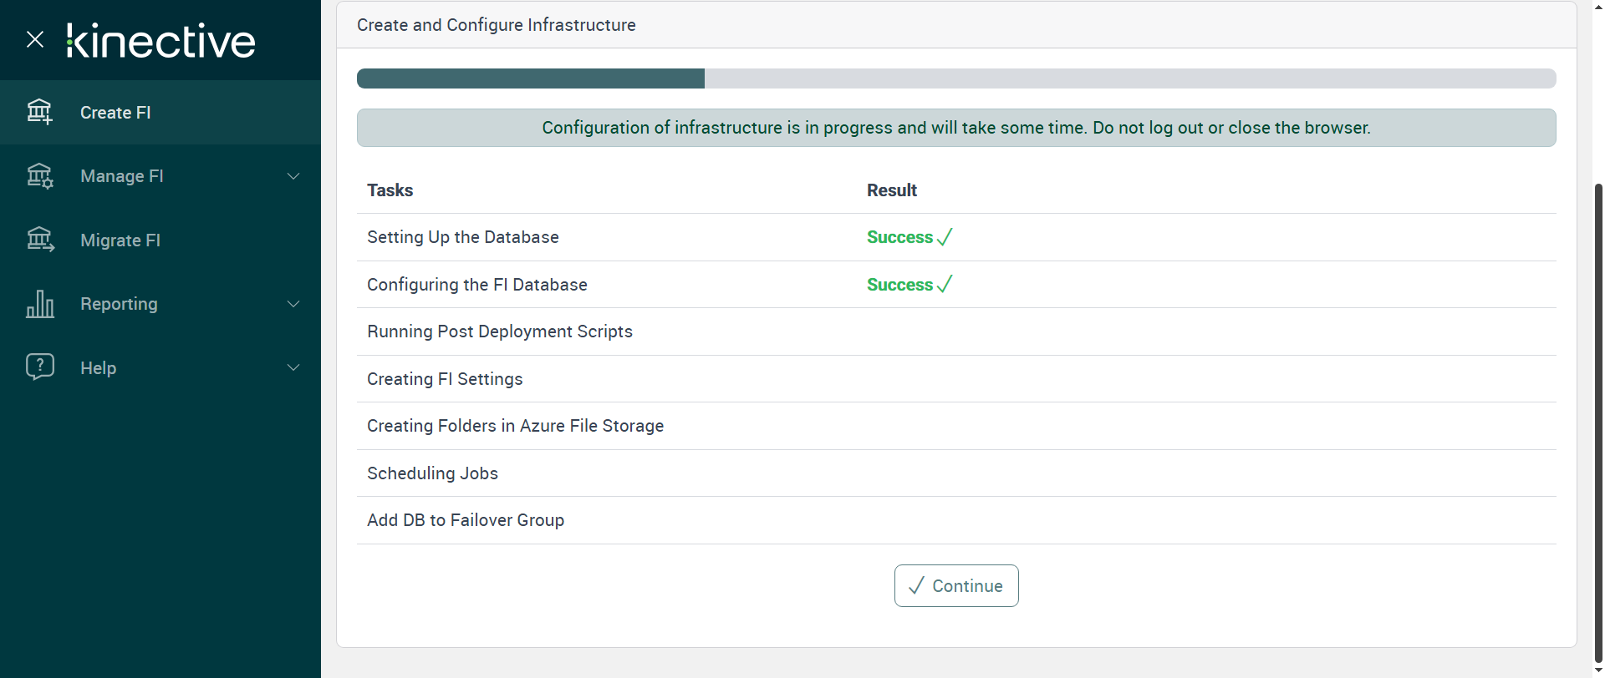The width and height of the screenshot is (1605, 678).
Task: Click the infrastructure configuration progress bar
Action: 955,78
